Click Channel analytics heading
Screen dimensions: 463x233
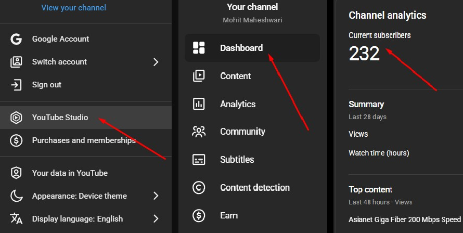click(388, 16)
